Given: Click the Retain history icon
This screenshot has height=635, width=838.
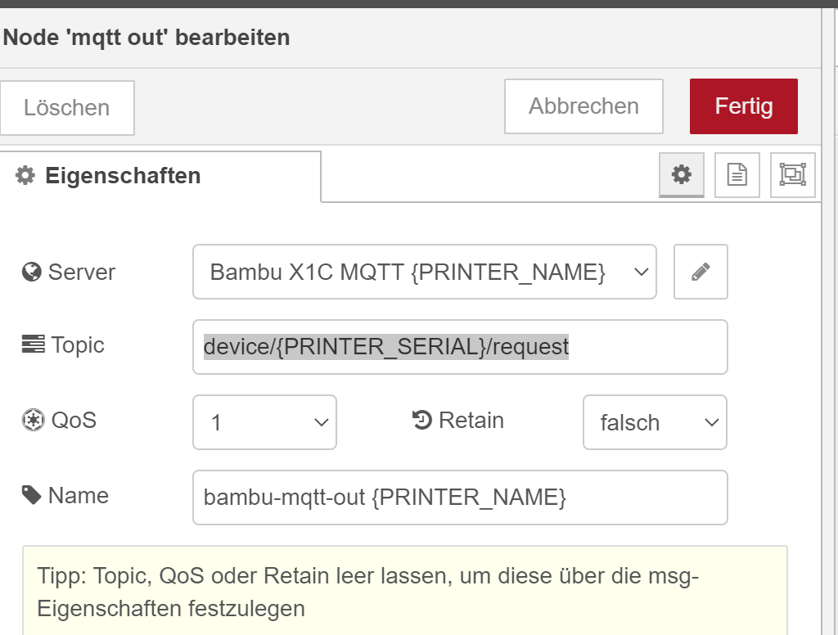Looking at the screenshot, I should (x=421, y=420).
